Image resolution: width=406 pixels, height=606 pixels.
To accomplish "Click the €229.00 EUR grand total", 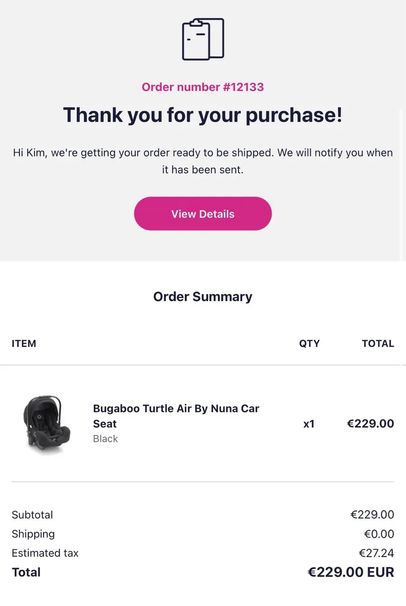I will (351, 572).
